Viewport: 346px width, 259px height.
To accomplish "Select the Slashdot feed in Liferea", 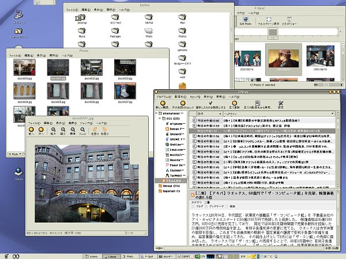I will coord(175,170).
